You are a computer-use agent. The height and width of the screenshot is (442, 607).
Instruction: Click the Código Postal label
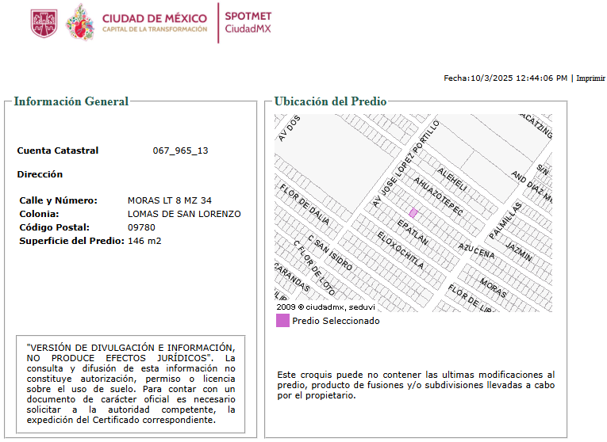click(x=54, y=227)
